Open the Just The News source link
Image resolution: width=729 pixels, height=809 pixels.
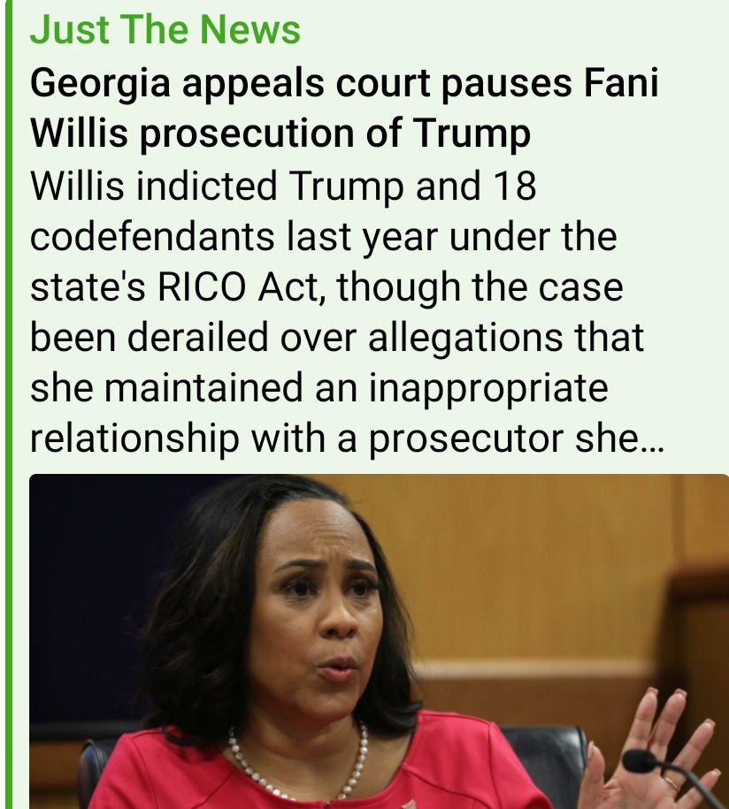(x=165, y=29)
